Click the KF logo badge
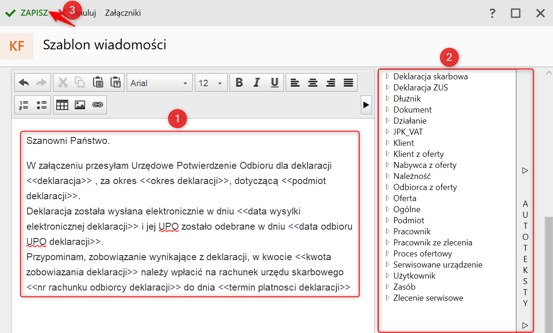This screenshot has height=333, width=553. point(17,46)
